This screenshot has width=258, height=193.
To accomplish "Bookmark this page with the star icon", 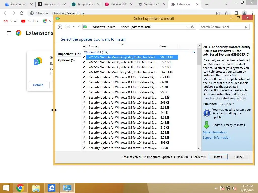I will [x=226, y=13].
